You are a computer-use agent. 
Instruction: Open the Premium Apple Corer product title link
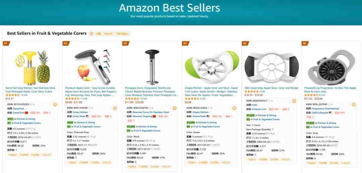point(91,91)
